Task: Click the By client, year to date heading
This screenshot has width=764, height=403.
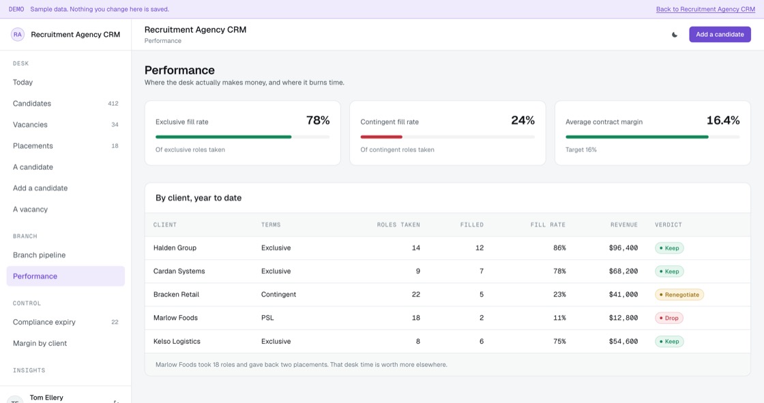Action: point(199,198)
